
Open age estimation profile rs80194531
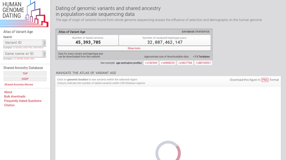(203, 63)
